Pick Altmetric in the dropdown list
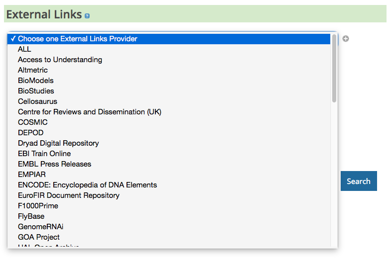The width and height of the screenshot is (392, 266). 169,70
